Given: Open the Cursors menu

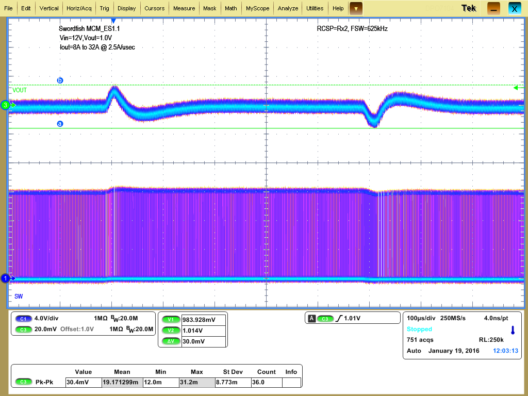Looking at the screenshot, I should pyautogui.click(x=155, y=8).
